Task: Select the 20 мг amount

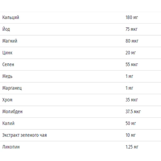Action: point(131,53)
